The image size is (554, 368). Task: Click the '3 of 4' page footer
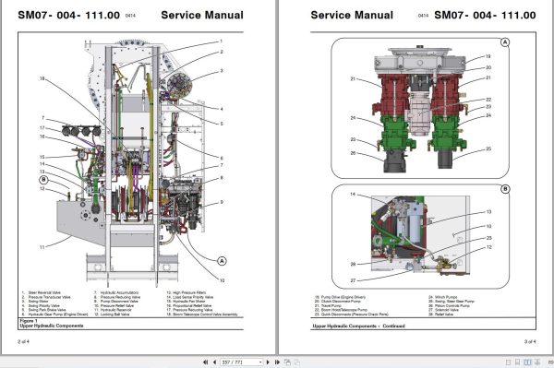[530, 341]
